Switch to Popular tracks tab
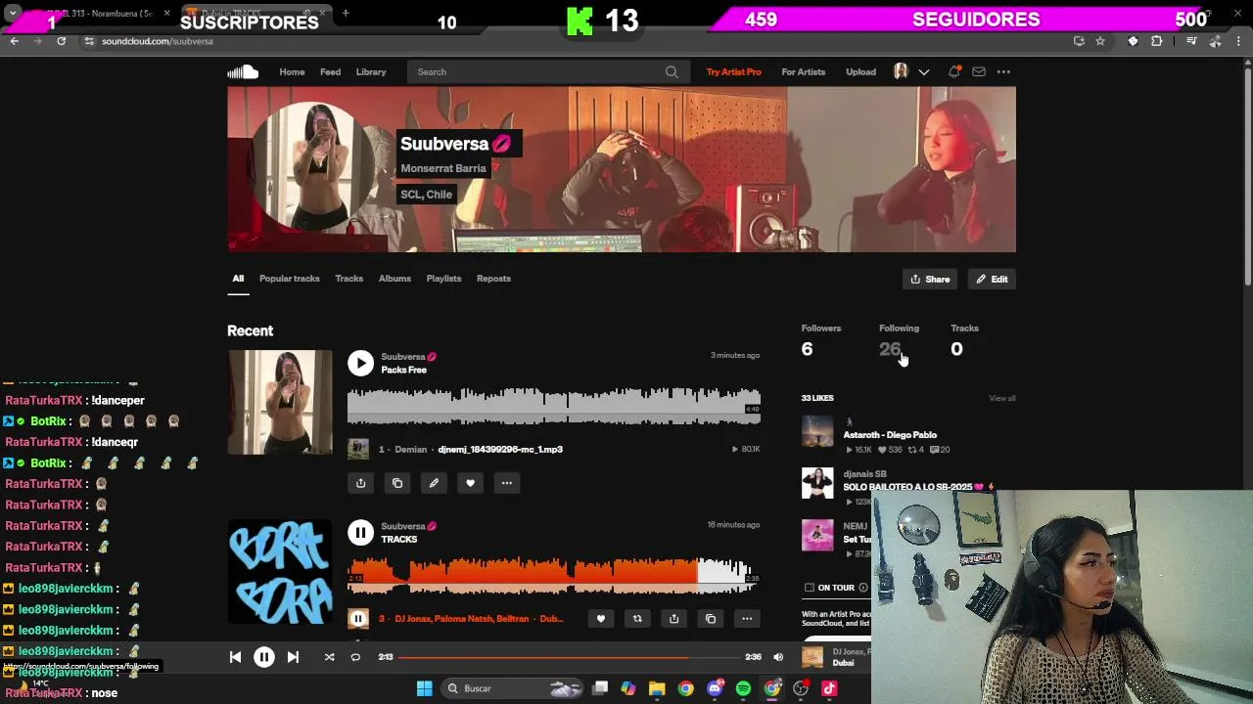The image size is (1253, 704). [290, 279]
